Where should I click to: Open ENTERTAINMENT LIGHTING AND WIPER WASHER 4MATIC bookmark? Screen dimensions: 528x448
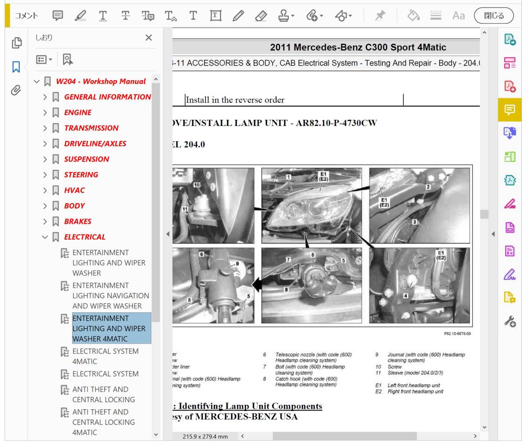(111, 328)
